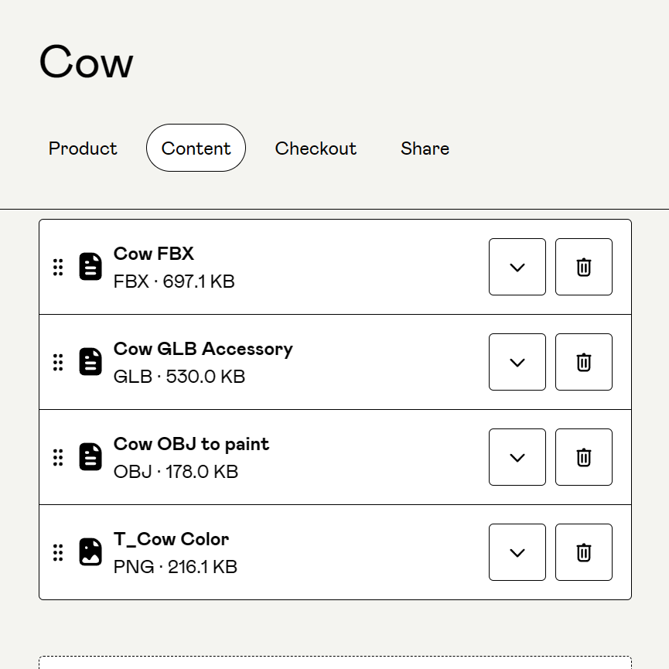
Task: Click drag handle for Cow OBJ to paint
Action: point(58,457)
